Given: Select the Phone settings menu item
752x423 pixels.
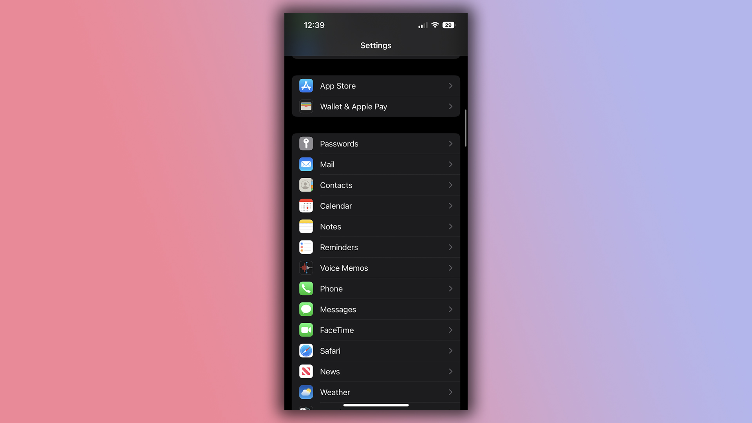Looking at the screenshot, I should click(x=376, y=289).
